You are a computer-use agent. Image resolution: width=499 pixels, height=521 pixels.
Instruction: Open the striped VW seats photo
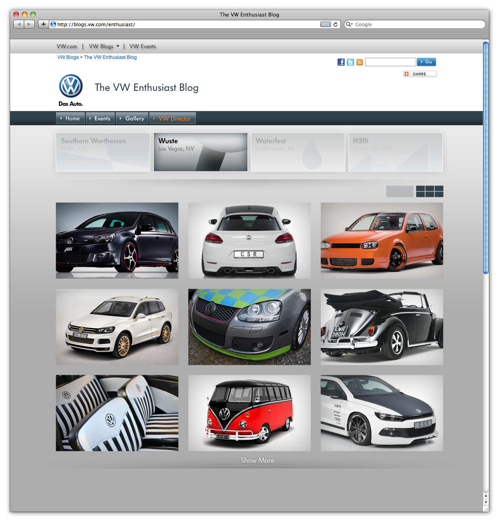[x=117, y=413]
